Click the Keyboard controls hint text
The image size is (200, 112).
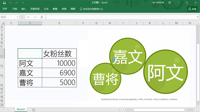(139, 99)
